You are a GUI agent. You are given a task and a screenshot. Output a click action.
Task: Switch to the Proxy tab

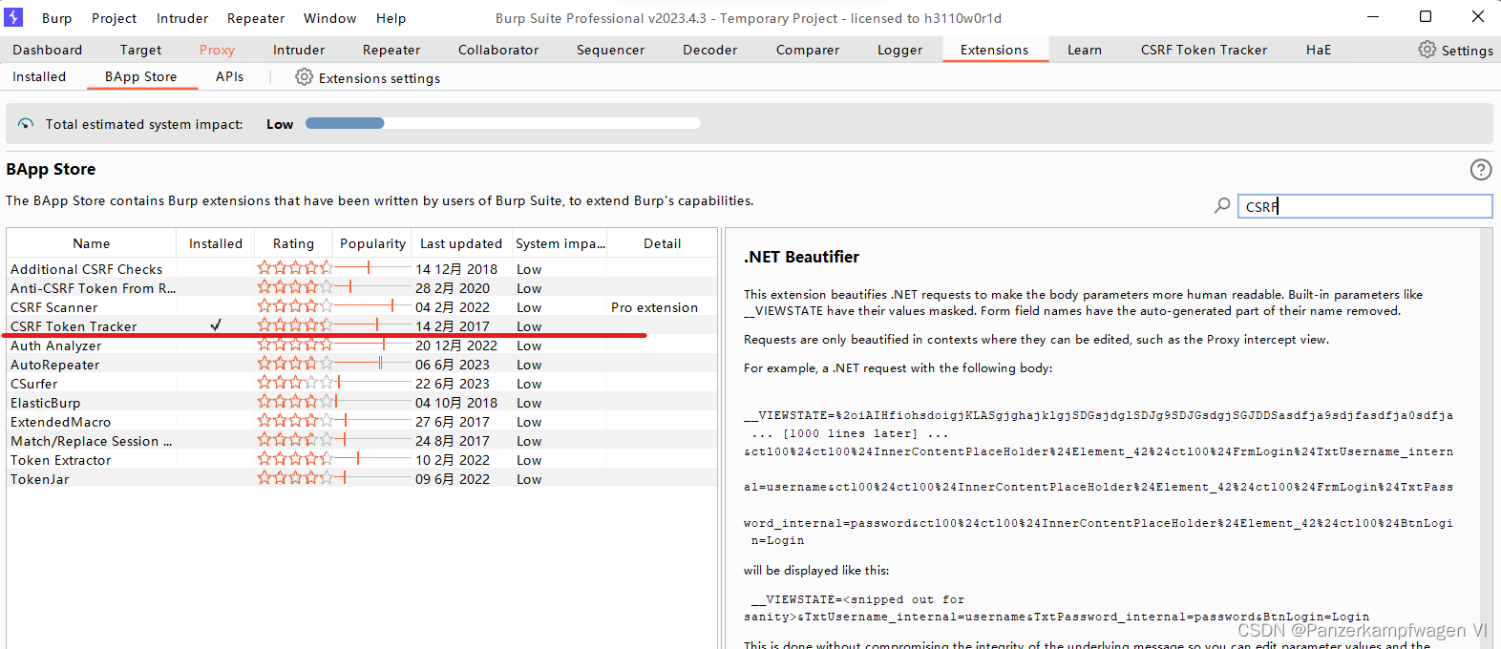click(x=217, y=50)
